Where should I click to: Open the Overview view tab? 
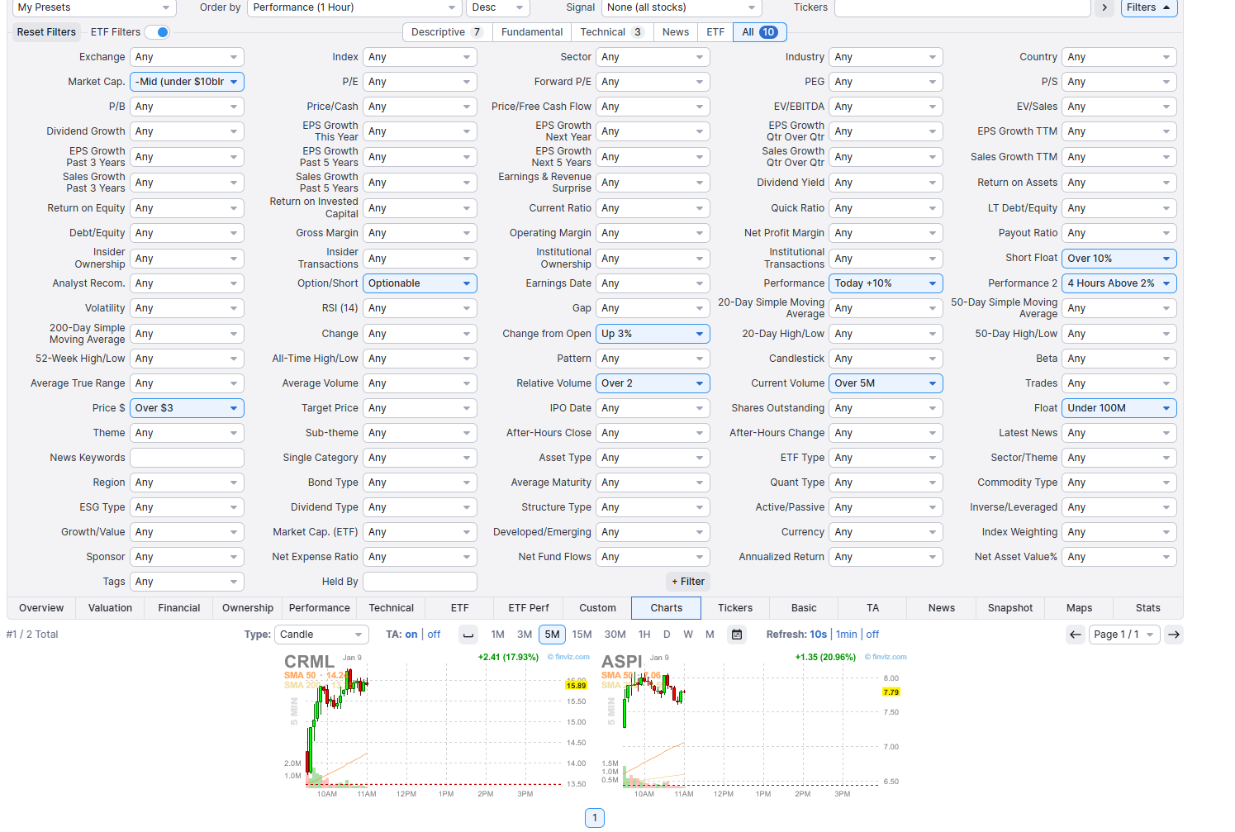click(x=41, y=608)
